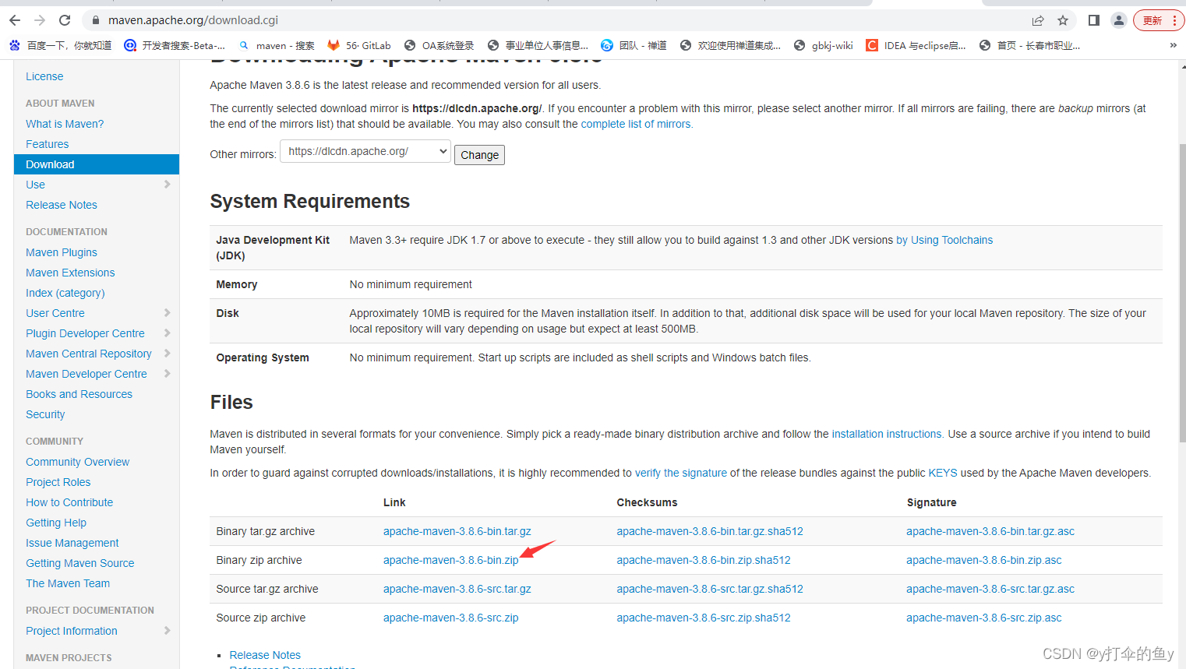This screenshot has width=1186, height=669.
Task: Click the verify the signature link
Action: (680, 472)
